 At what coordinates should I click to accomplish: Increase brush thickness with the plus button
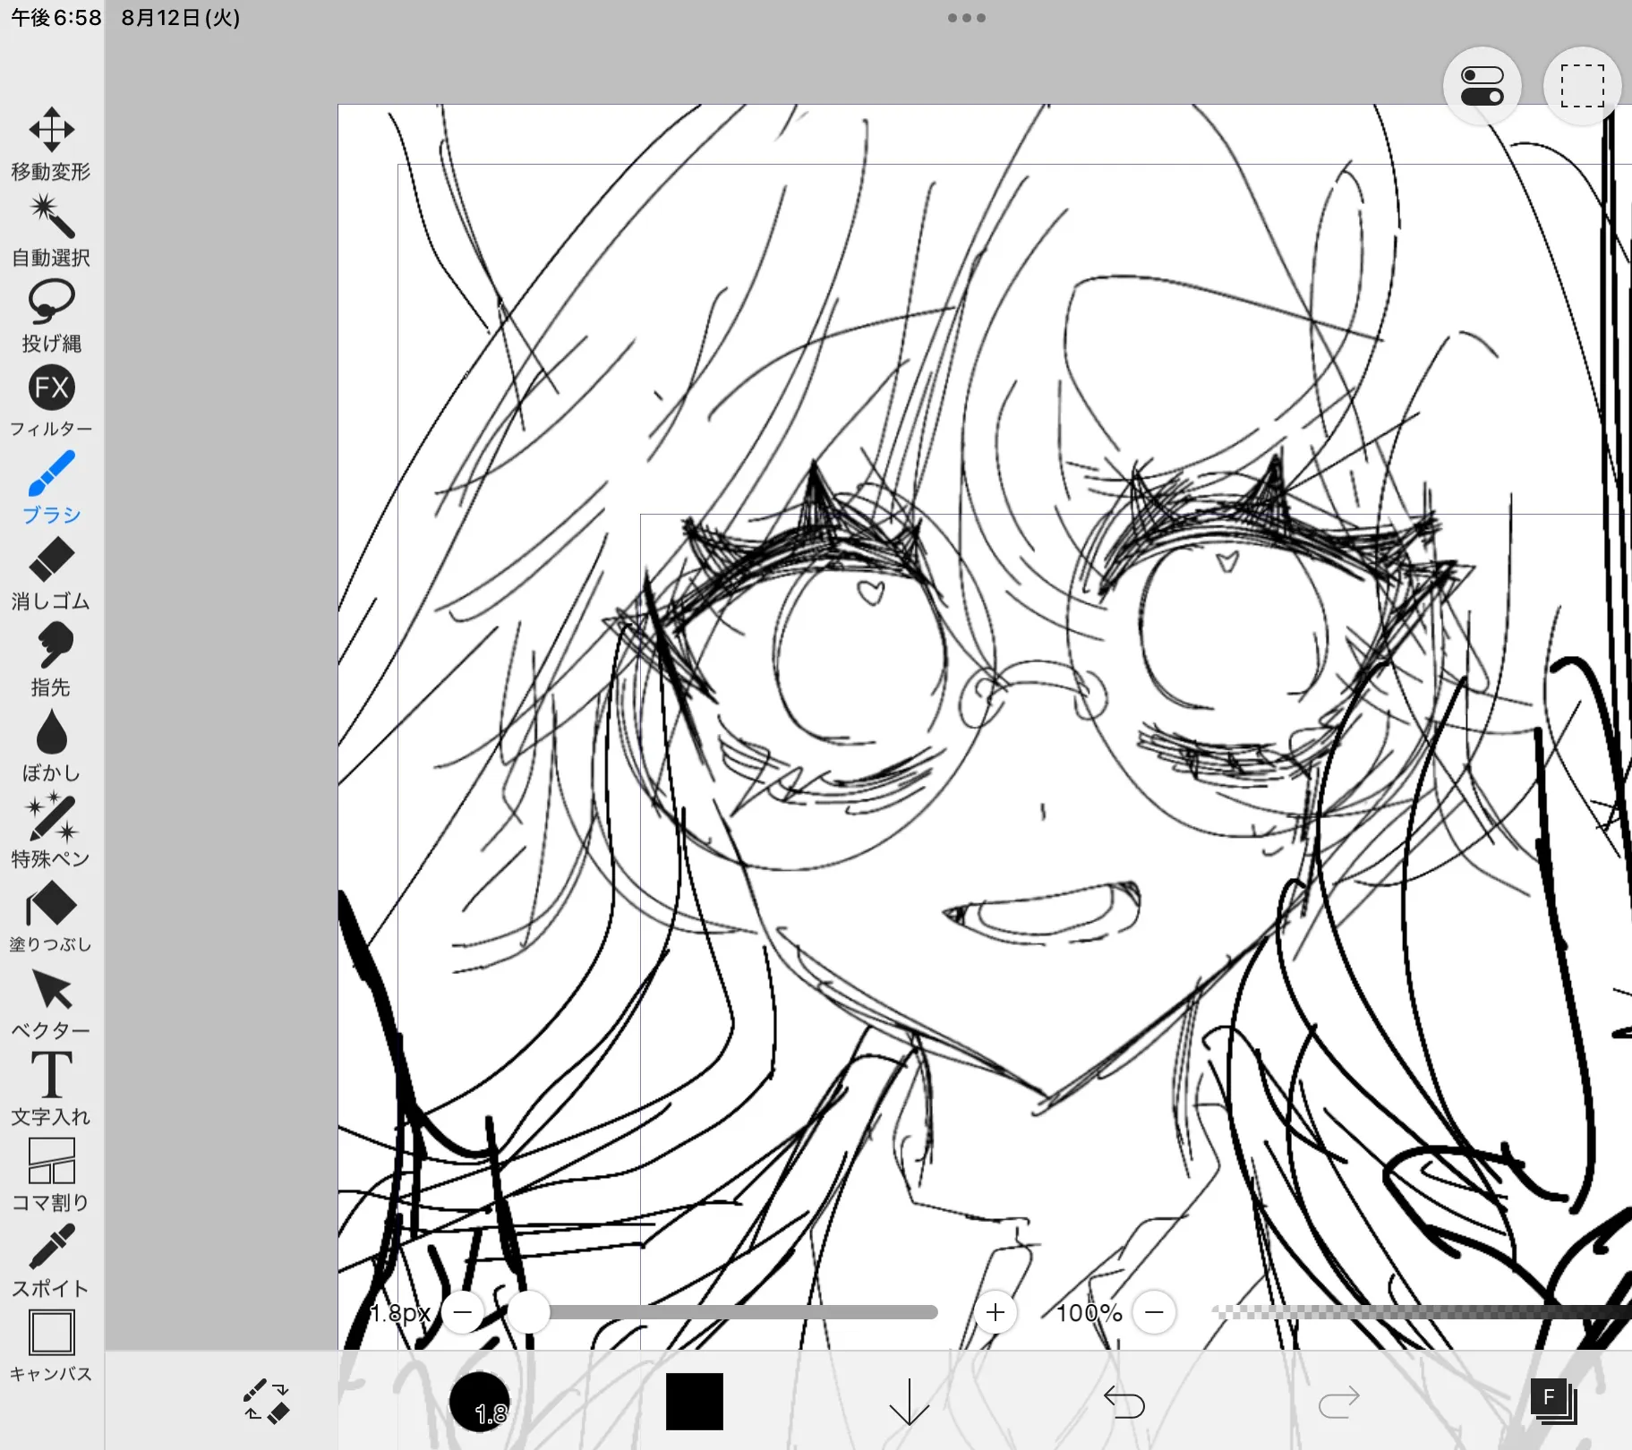pyautogui.click(x=995, y=1313)
